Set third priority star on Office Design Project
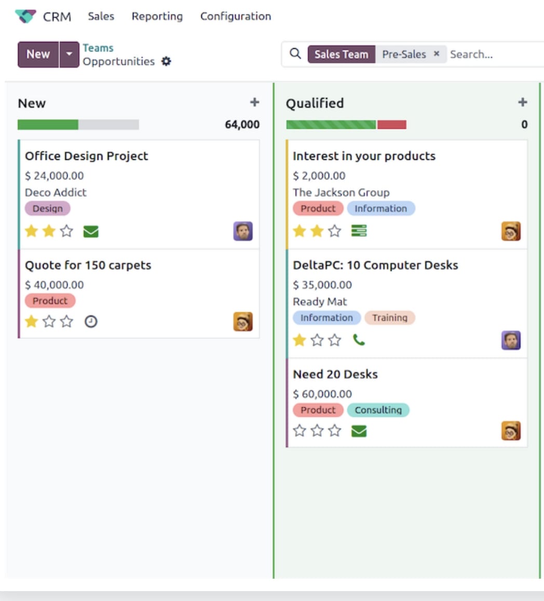Viewport: 544px width, 601px height. (67, 231)
